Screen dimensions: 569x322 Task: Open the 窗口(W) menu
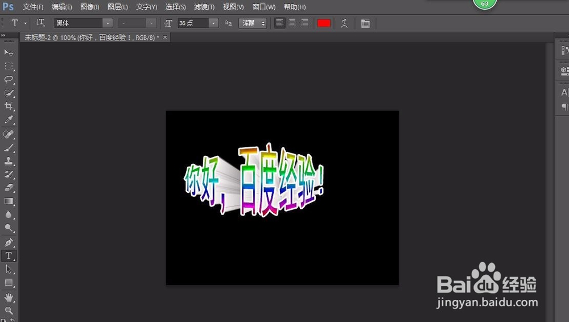click(264, 7)
